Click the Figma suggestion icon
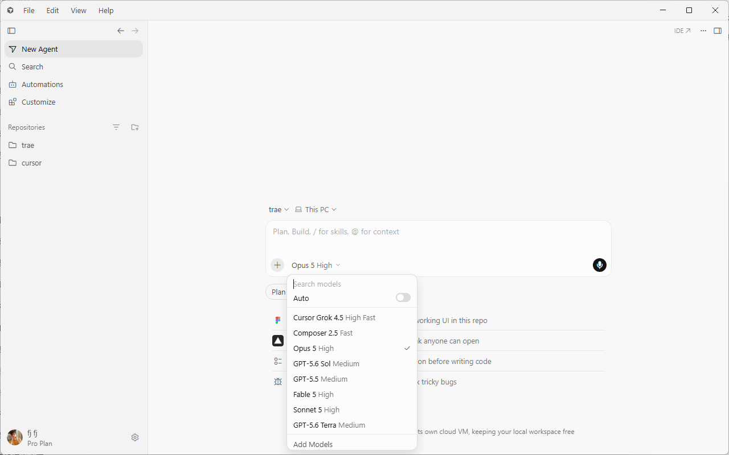Image resolution: width=729 pixels, height=455 pixels. (x=278, y=321)
